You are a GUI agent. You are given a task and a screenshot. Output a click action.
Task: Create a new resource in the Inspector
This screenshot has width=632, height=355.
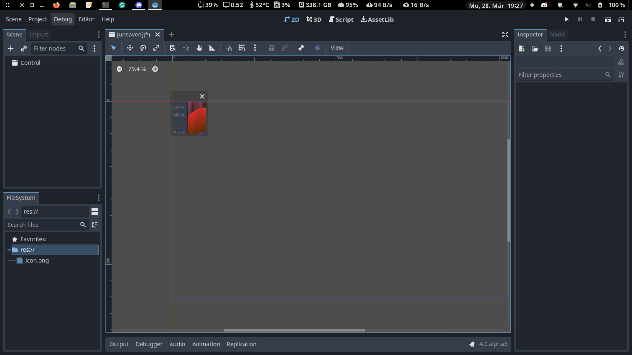pyautogui.click(x=522, y=49)
